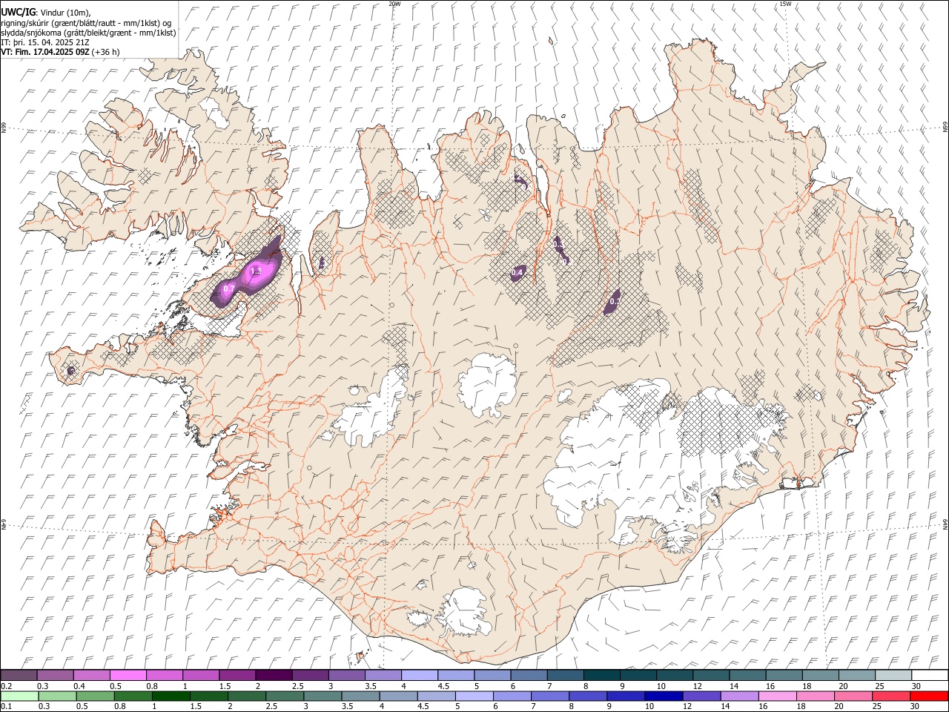Click the '0.7' precipitation value label
The width and height of the screenshot is (949, 712).
[x=229, y=289]
